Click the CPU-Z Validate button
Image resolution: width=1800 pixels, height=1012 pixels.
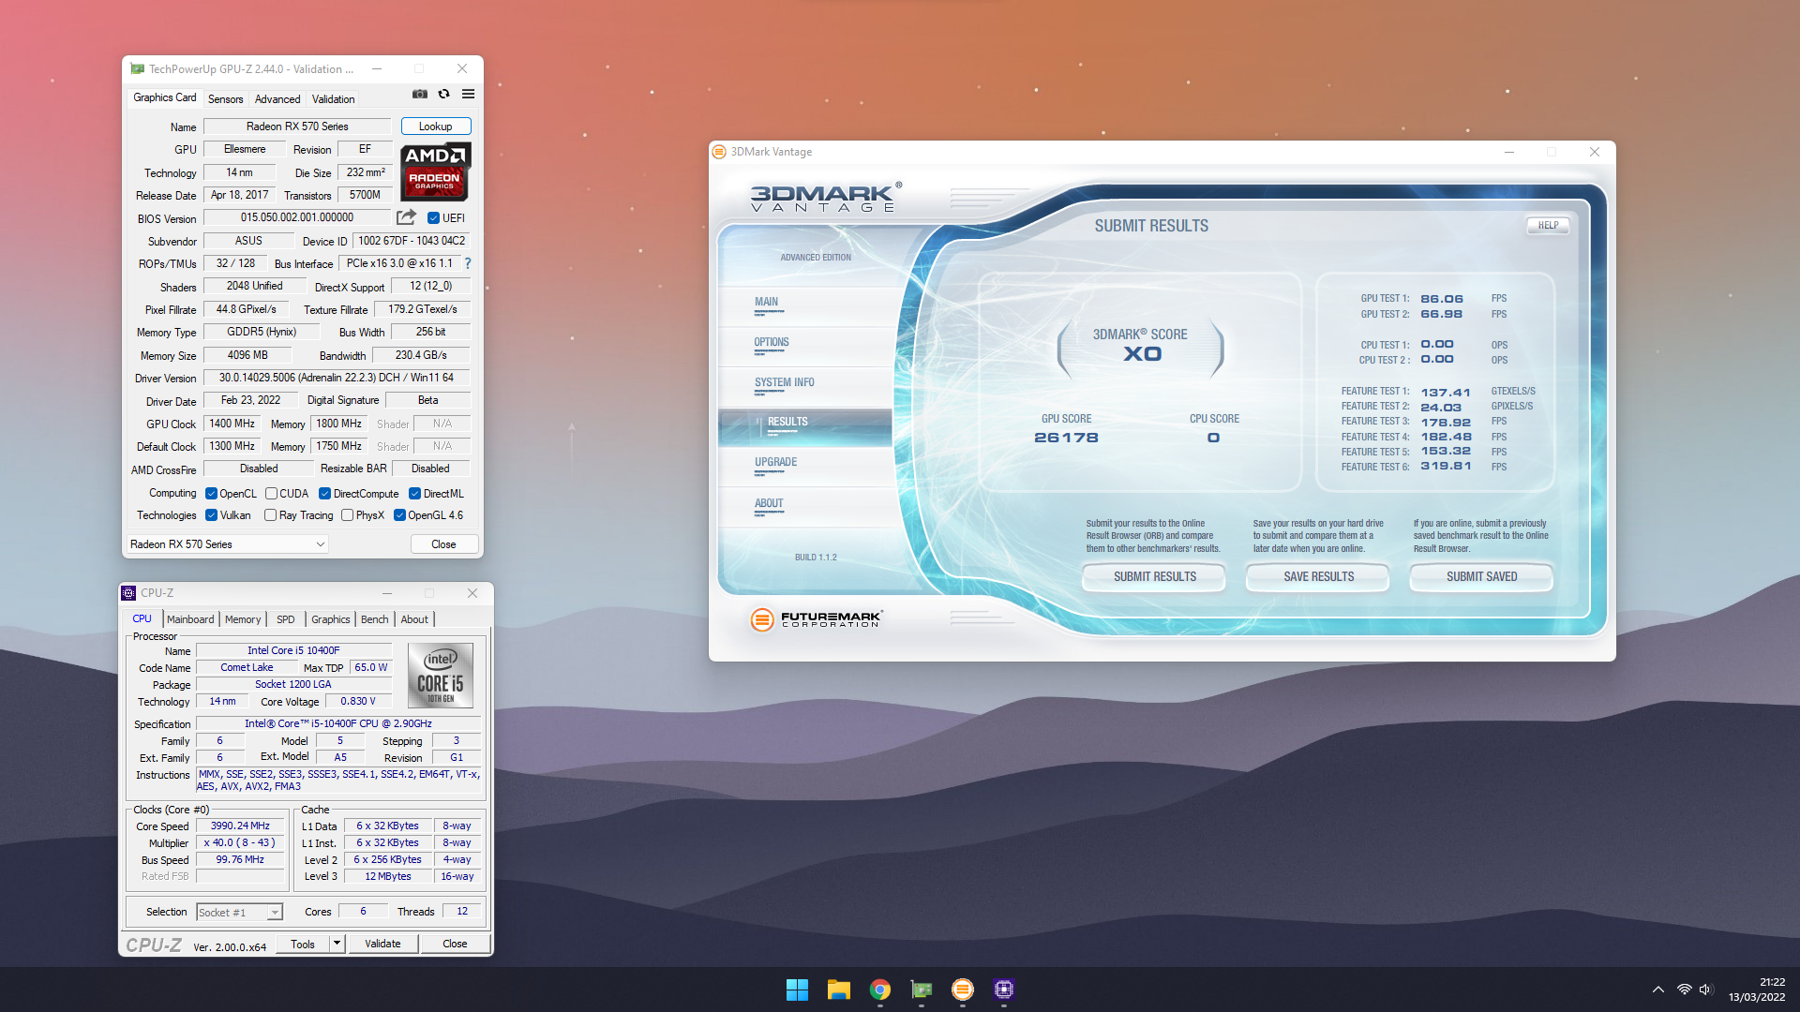coord(382,944)
